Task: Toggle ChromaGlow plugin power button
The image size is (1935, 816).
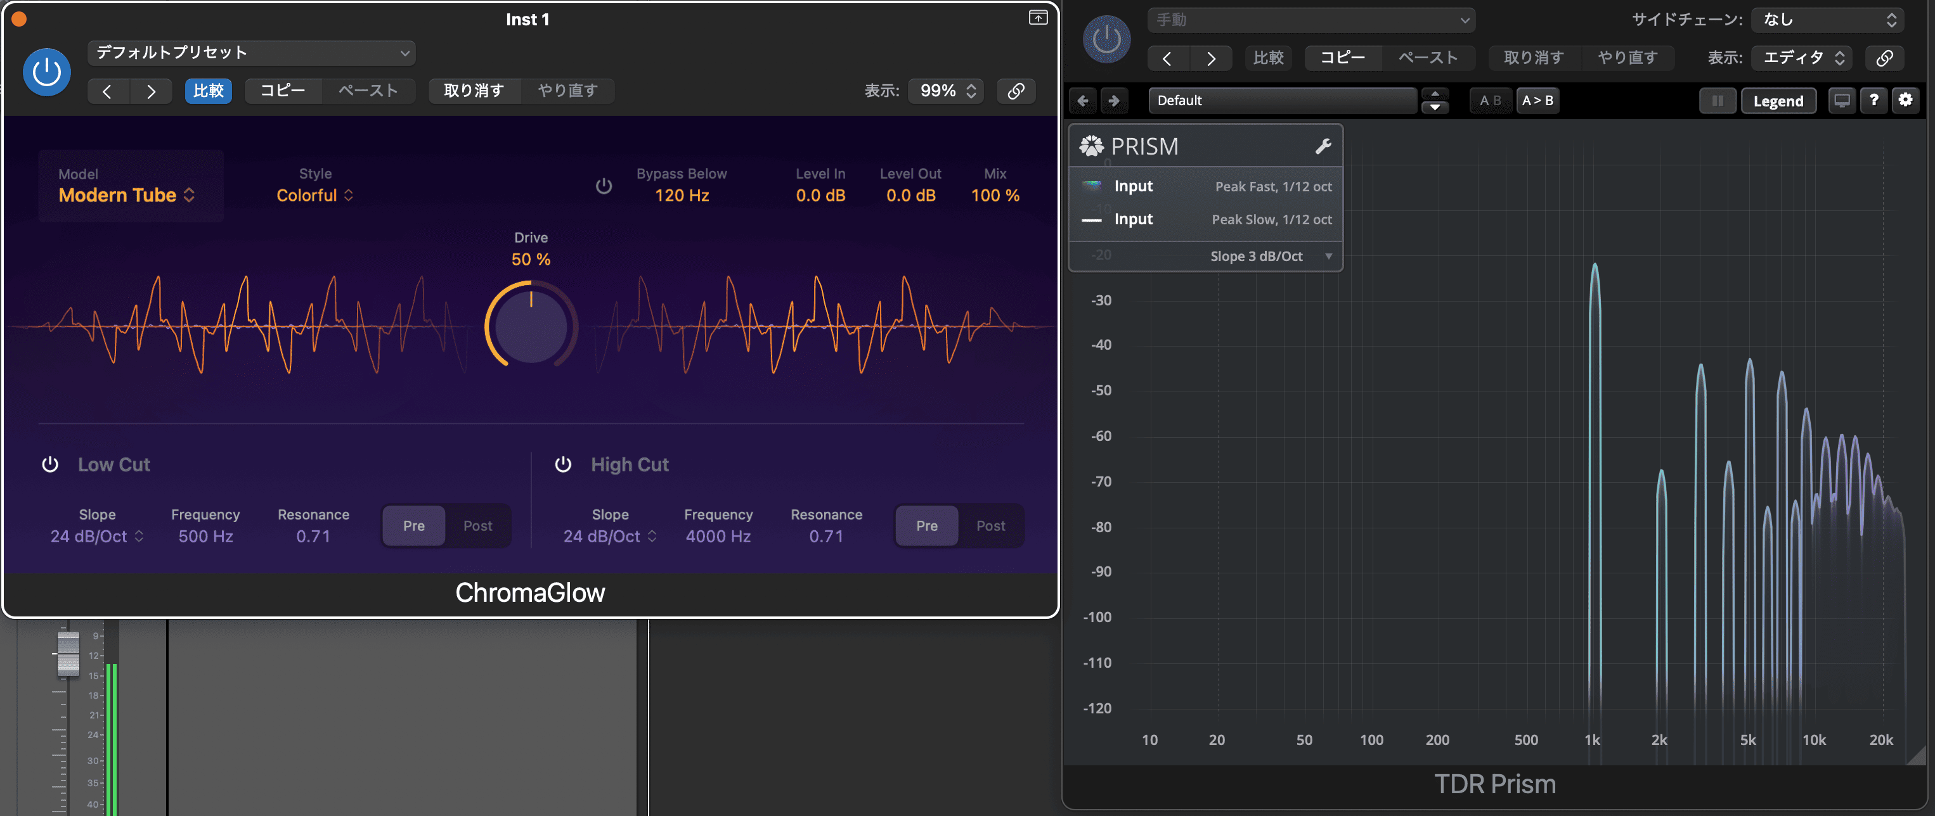Action: [46, 72]
